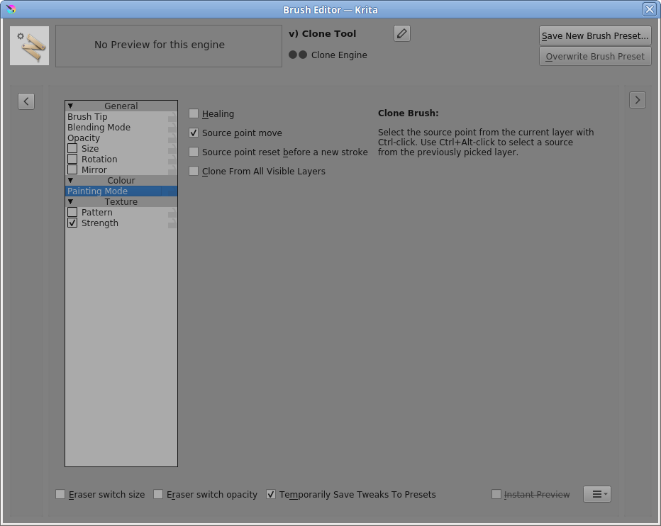Enable the Healing checkbox

click(193, 113)
